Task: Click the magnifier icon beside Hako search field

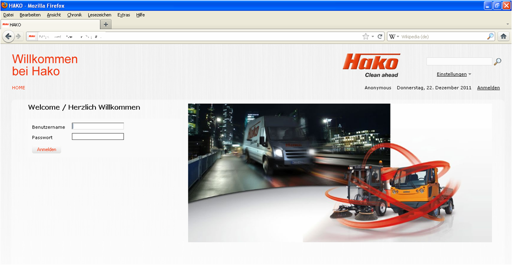Action: (498, 62)
